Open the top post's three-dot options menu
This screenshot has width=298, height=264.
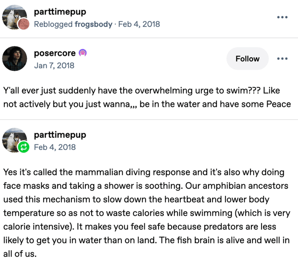[x=282, y=17]
